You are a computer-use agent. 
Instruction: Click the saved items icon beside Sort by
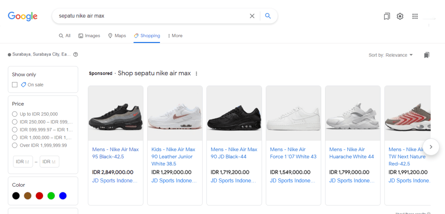426,55
